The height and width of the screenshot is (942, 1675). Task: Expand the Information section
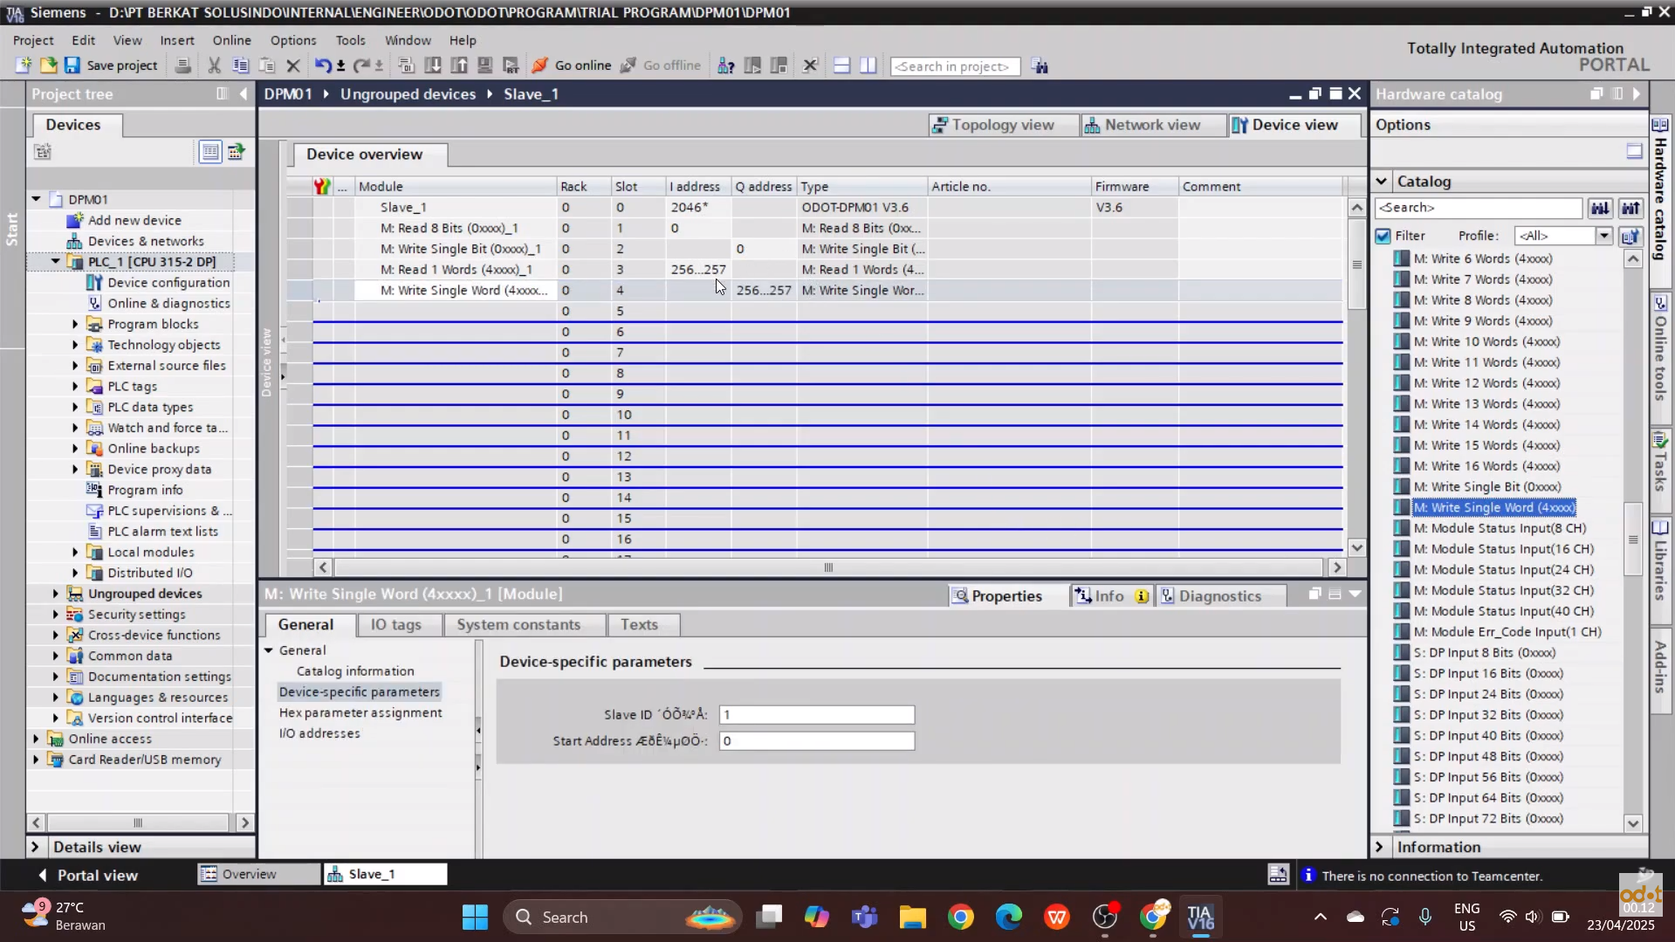1380,847
